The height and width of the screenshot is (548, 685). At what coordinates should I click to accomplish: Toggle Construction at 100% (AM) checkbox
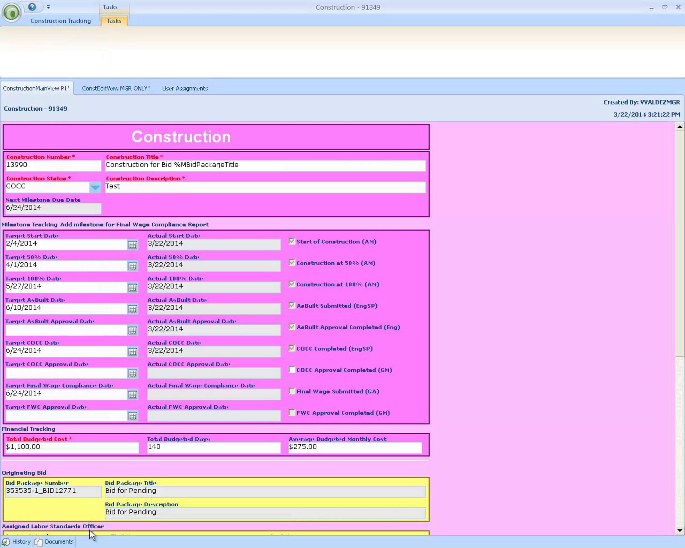292,284
